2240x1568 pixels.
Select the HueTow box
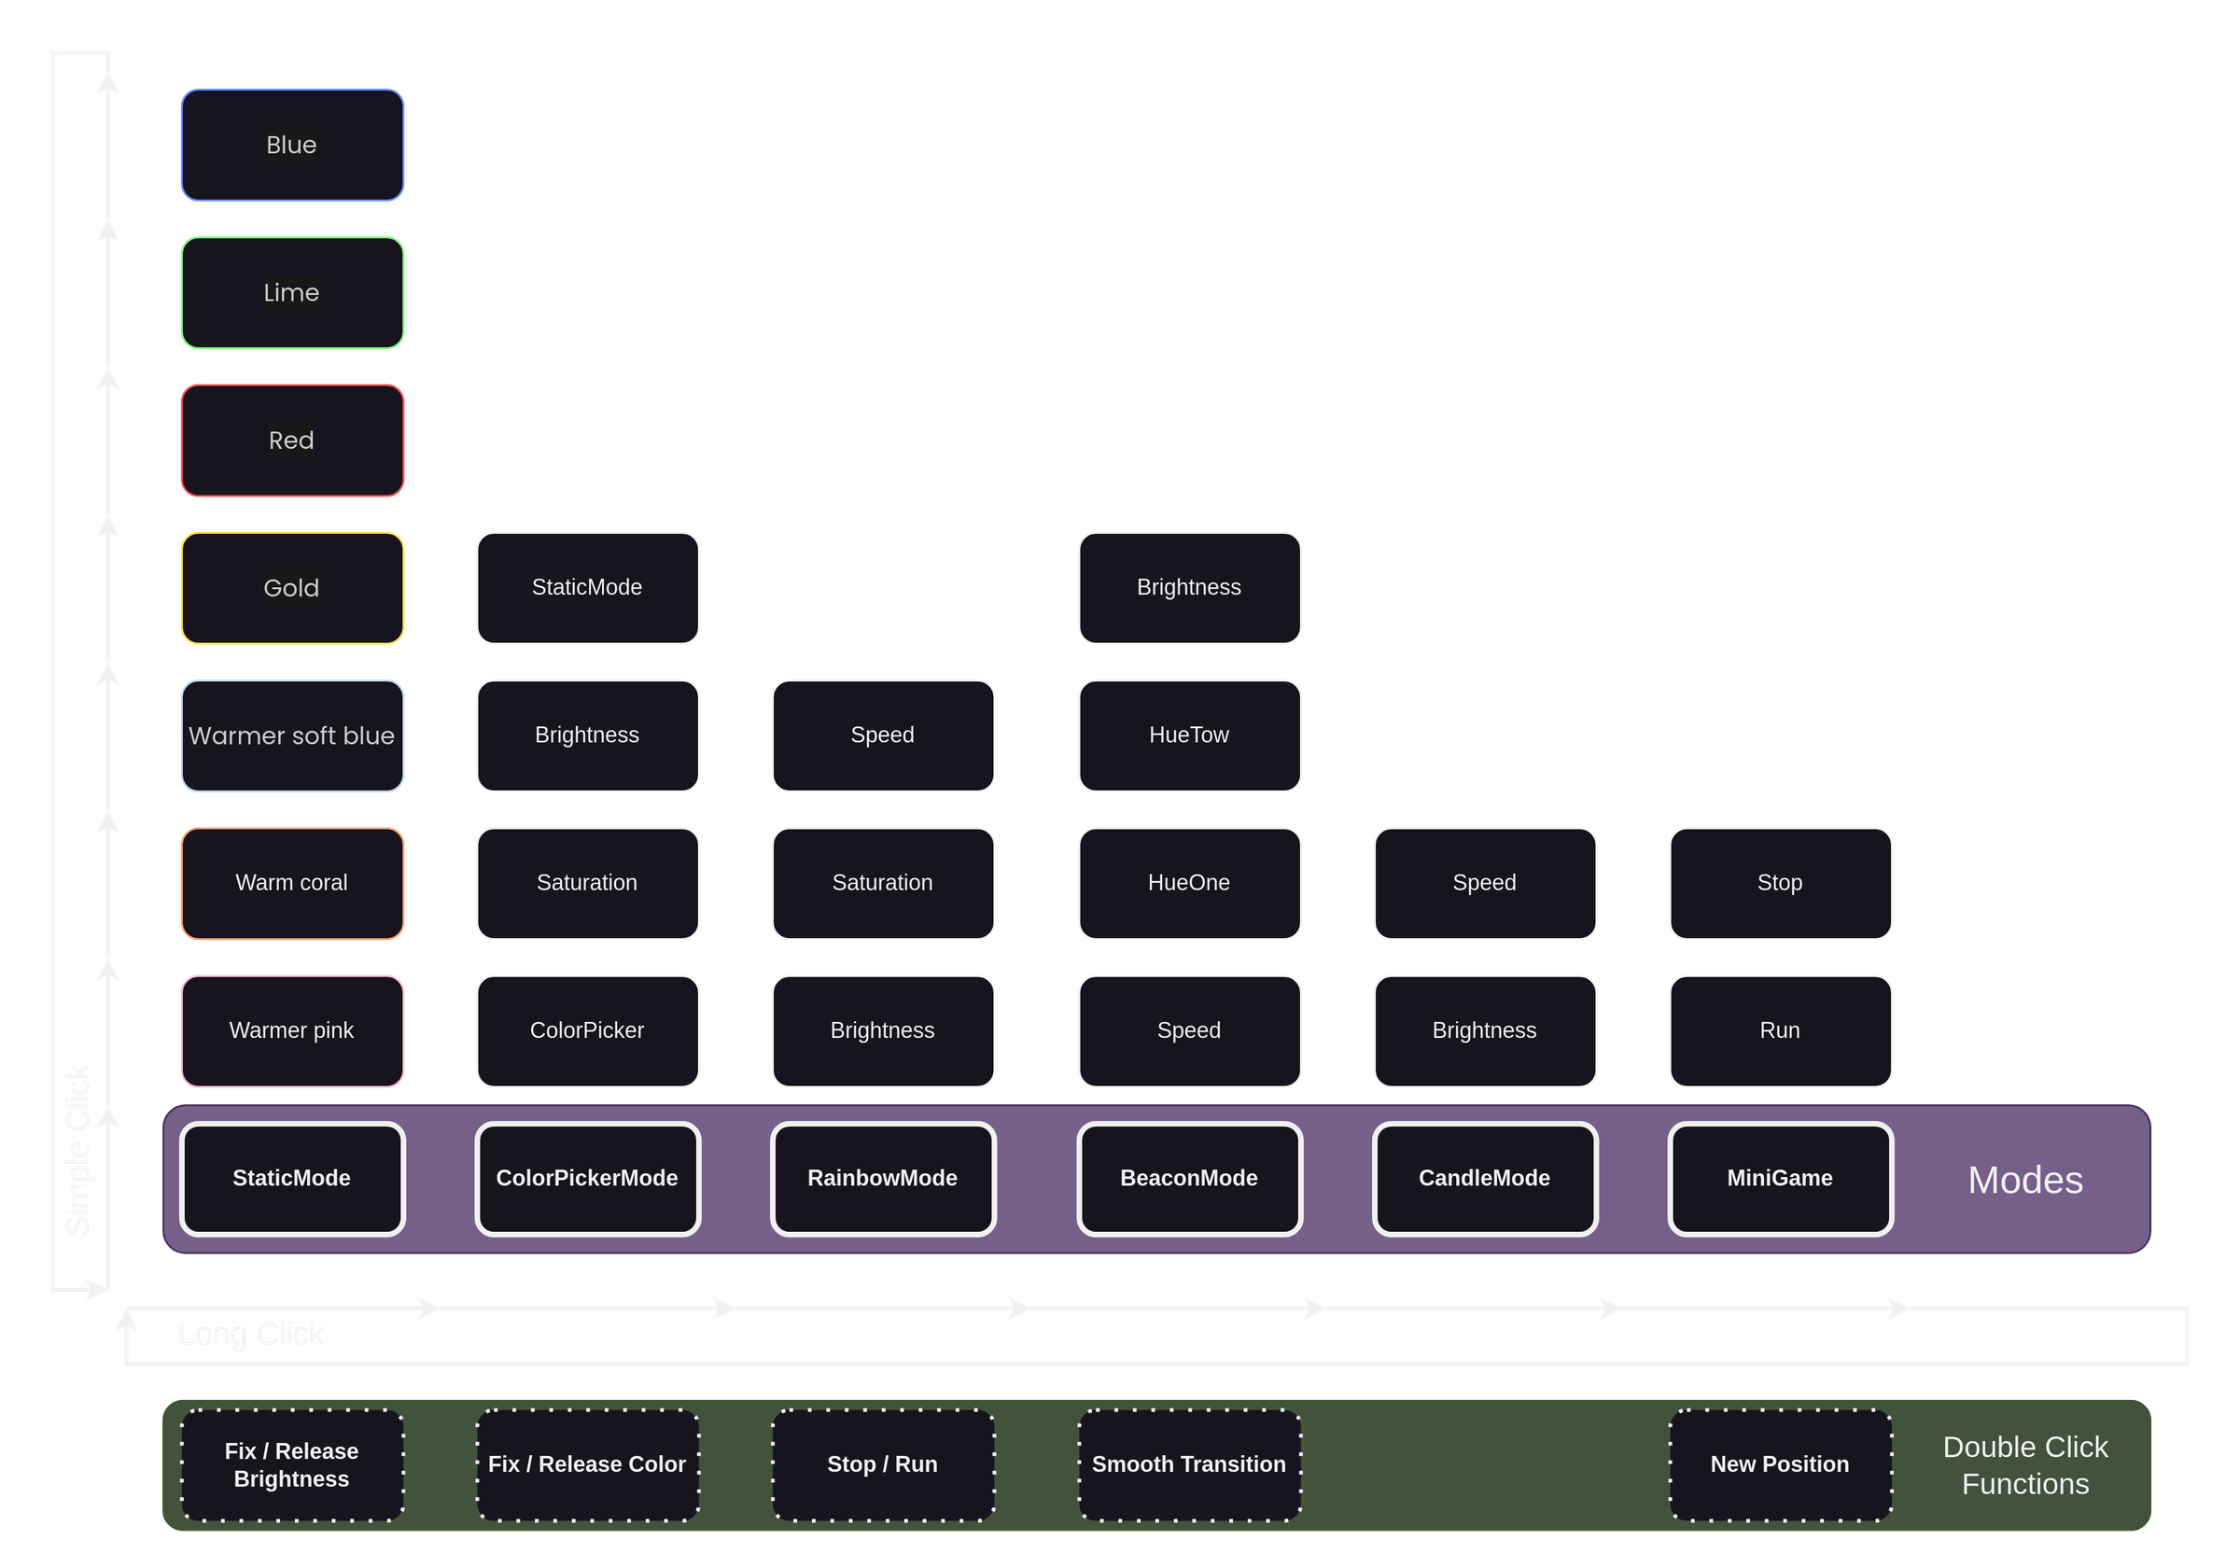point(1189,735)
